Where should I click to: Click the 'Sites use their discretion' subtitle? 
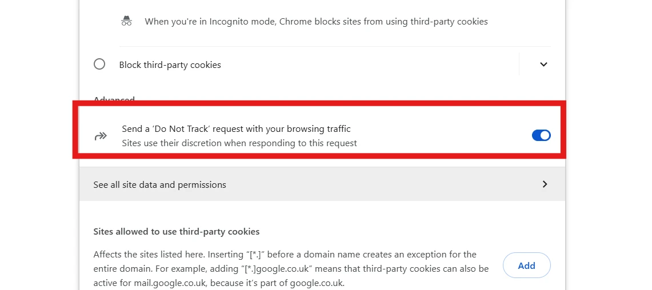click(x=239, y=143)
